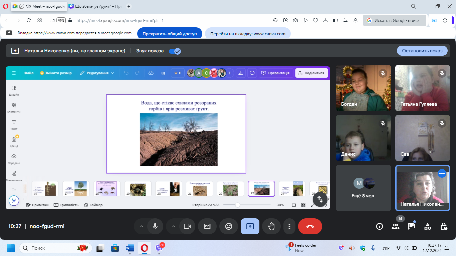456x256 pixels.
Task: Open the Елементи side panel
Action: click(14, 108)
